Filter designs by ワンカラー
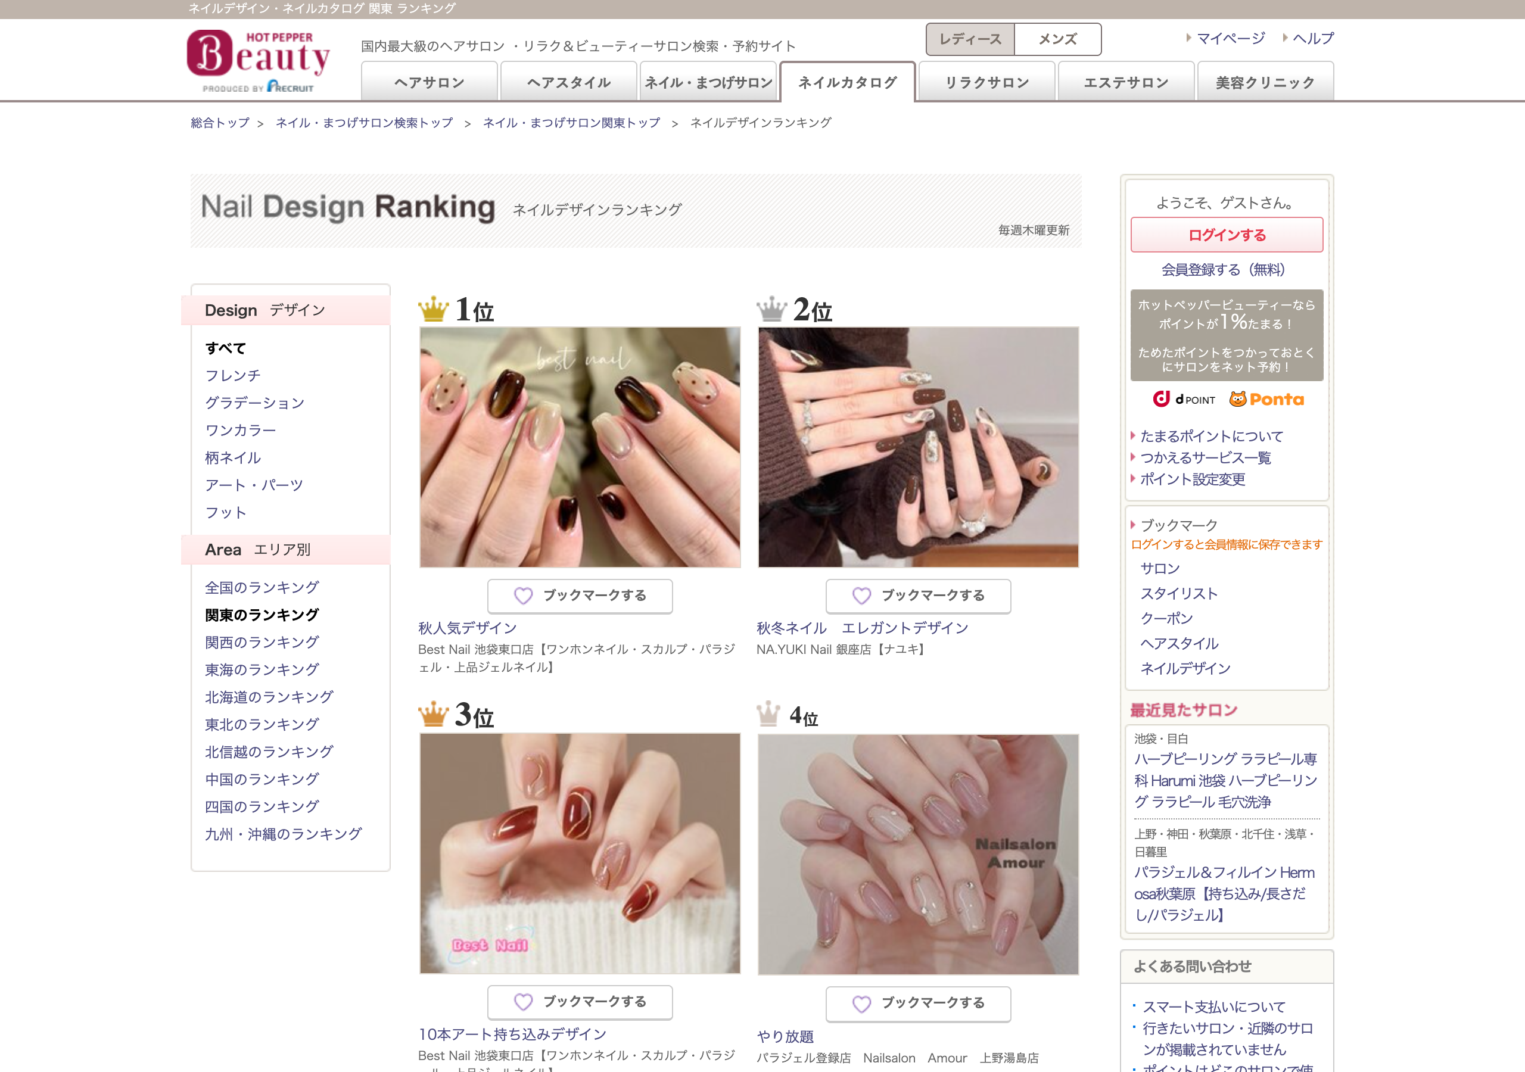This screenshot has height=1072, width=1525. coord(241,431)
